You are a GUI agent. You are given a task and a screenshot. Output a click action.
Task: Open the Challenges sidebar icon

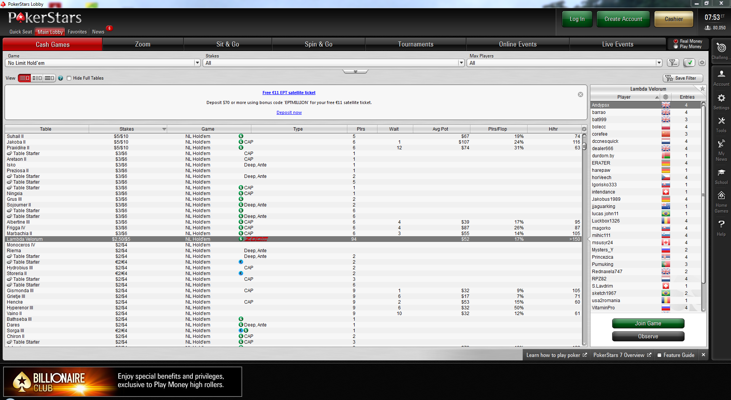click(721, 51)
